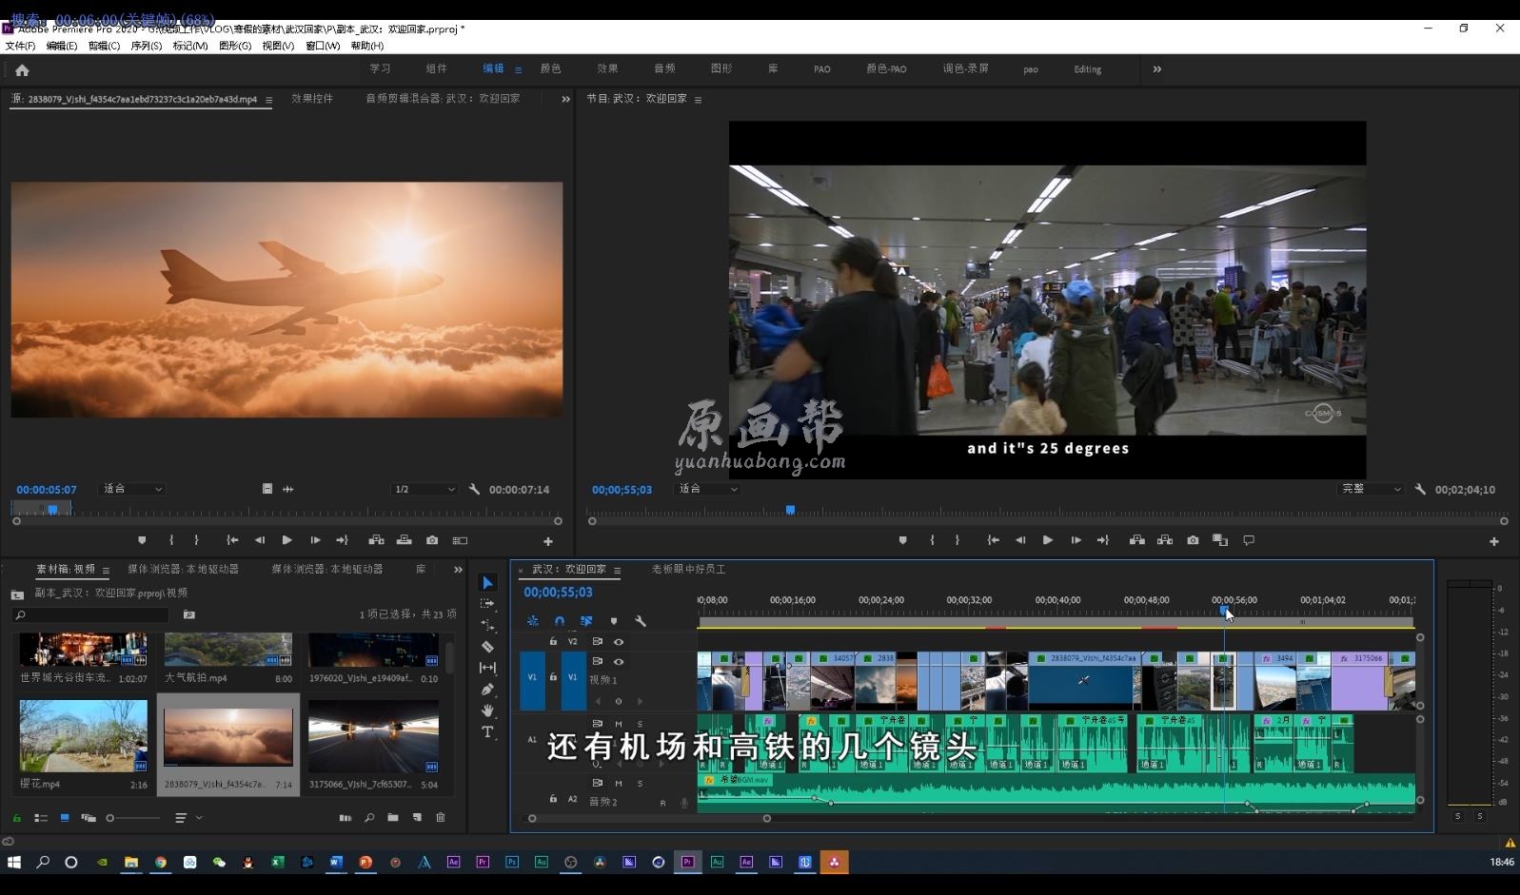Toggle Snap magnet in timeline

coord(560,621)
